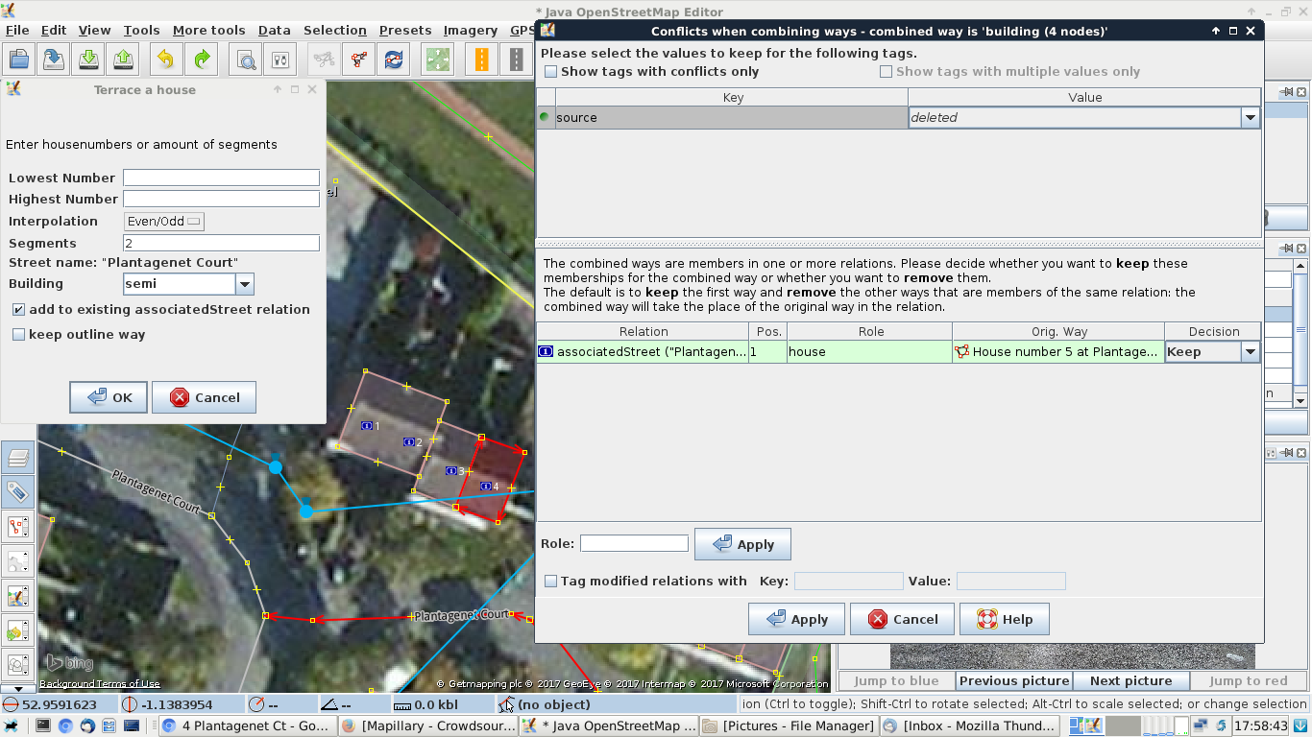Click OK in Terrace a house dialog
1312x737 pixels.
coord(109,397)
